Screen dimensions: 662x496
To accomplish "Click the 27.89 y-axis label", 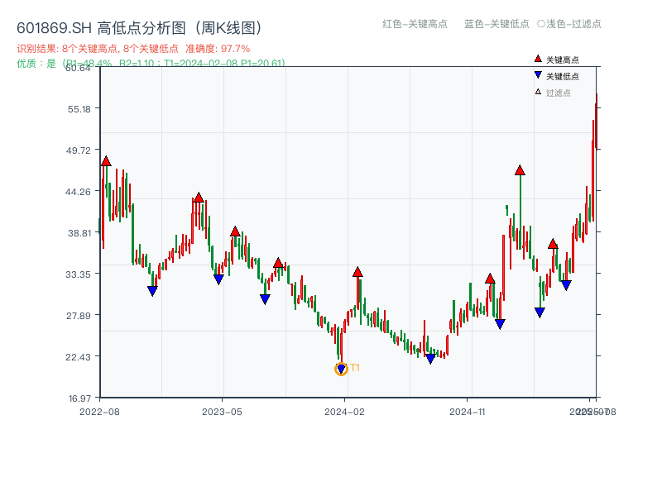I will [79, 316].
